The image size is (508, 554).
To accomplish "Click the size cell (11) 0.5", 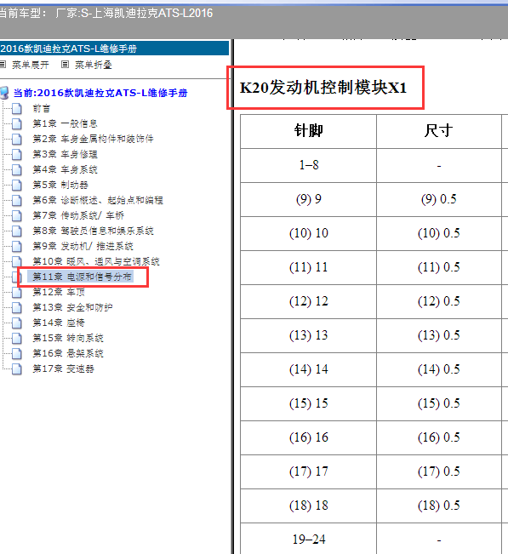I will [439, 267].
